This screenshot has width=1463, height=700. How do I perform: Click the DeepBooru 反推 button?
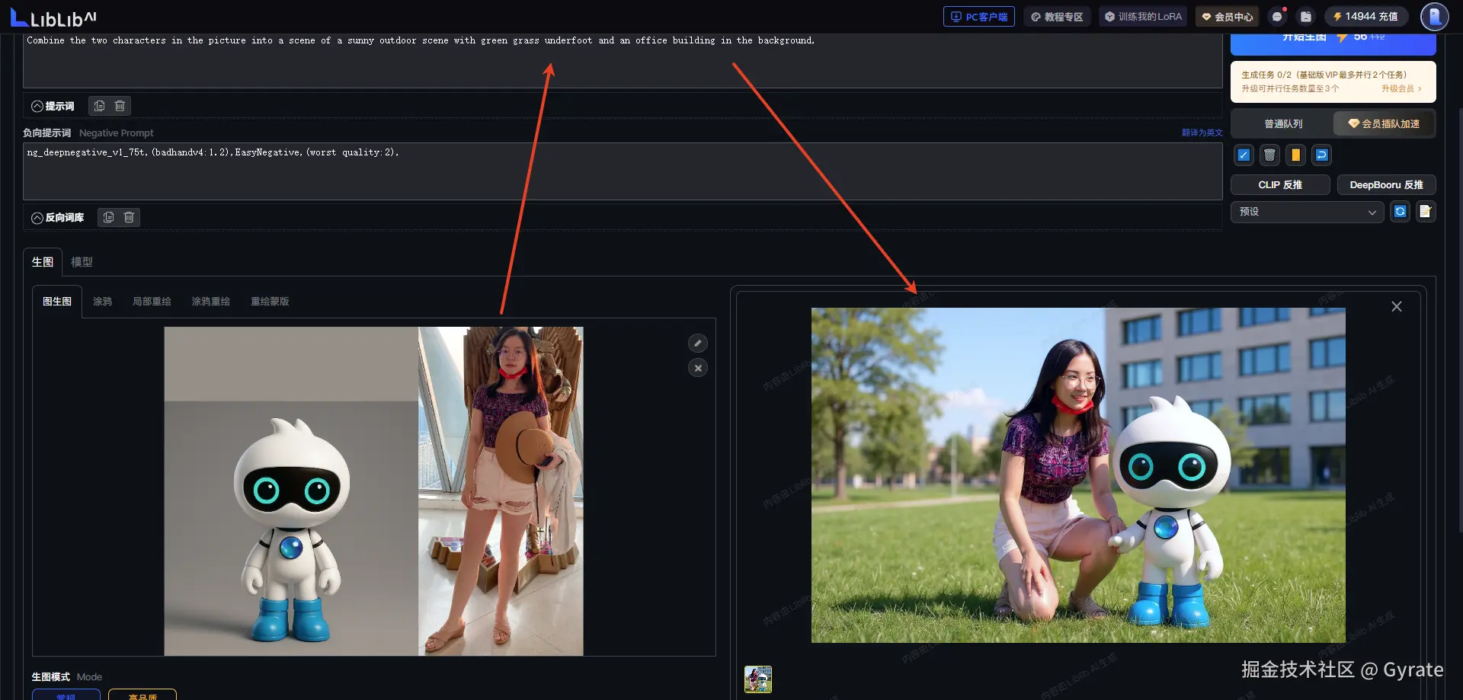[x=1386, y=185]
